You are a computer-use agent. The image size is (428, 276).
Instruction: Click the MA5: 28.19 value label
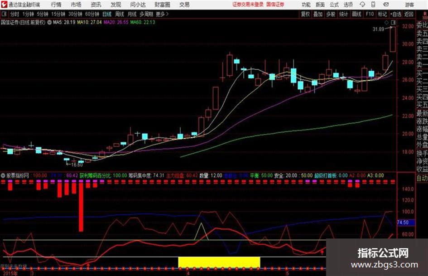(x=64, y=22)
